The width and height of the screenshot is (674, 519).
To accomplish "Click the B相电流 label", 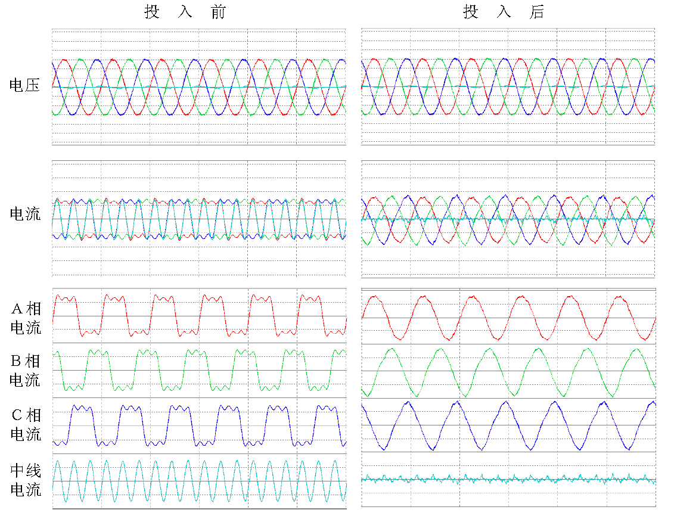I will [26, 370].
